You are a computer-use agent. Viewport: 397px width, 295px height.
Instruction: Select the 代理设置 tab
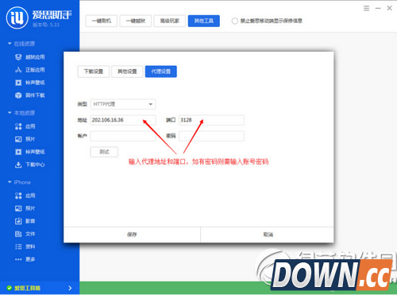coord(161,72)
